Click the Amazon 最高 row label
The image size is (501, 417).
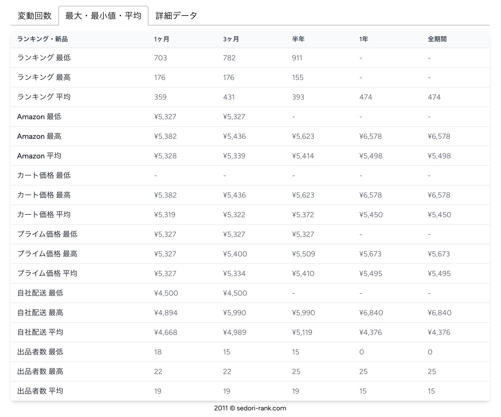coord(39,136)
